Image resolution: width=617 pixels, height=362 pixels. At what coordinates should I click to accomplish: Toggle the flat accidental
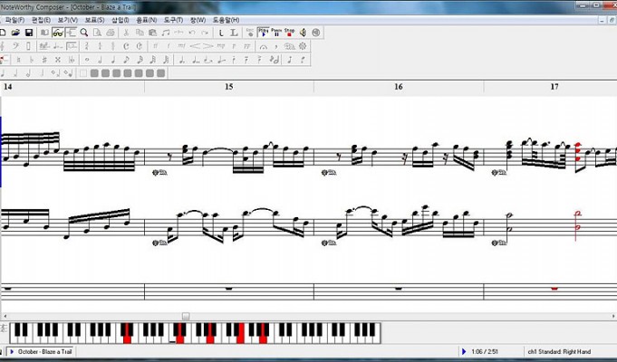32,60
